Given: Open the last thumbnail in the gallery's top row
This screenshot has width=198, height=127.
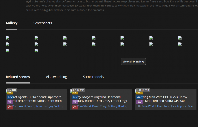Looking at the screenshot, I should [x=180, y=38].
